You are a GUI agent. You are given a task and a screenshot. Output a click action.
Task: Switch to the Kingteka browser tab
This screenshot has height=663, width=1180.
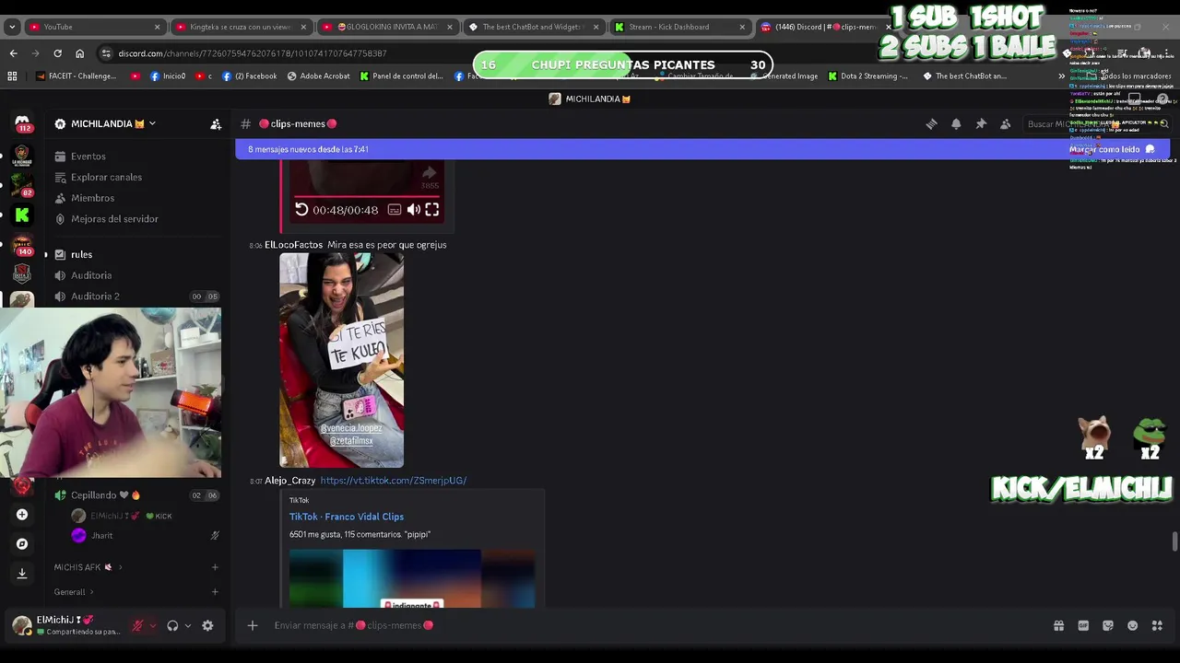pos(240,27)
